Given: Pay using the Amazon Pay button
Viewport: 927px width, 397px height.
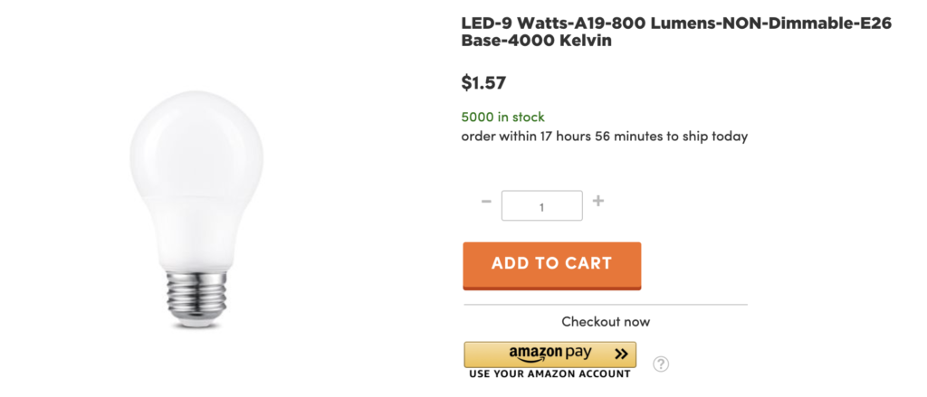Looking at the screenshot, I should 550,354.
